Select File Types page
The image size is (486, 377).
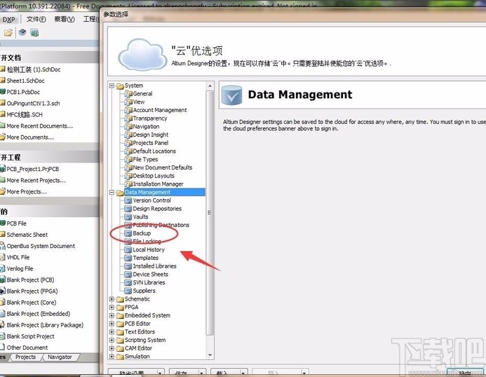pyautogui.click(x=145, y=159)
